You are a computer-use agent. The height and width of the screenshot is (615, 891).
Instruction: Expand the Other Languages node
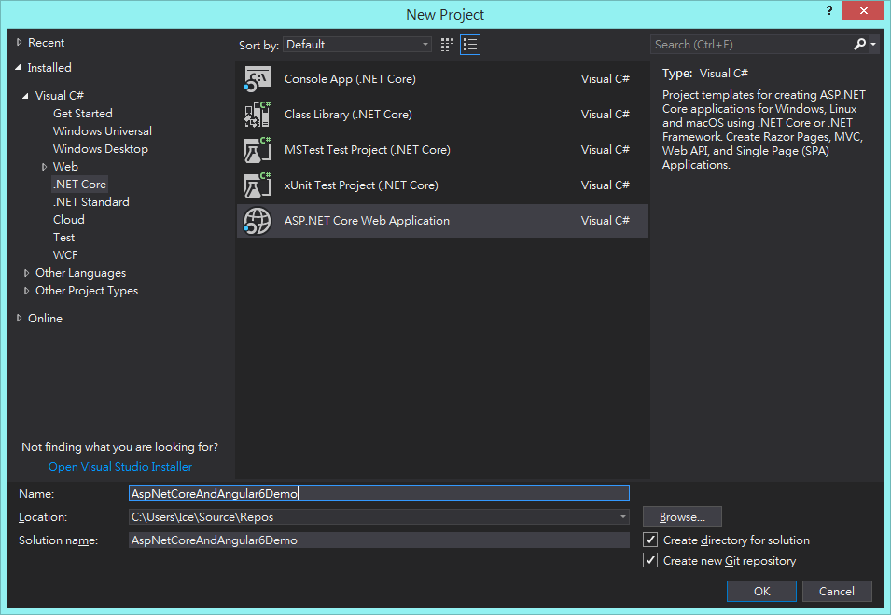(27, 273)
